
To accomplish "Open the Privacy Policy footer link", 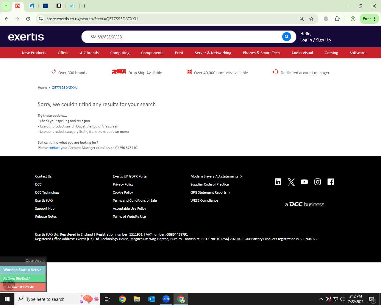I will [x=123, y=184].
